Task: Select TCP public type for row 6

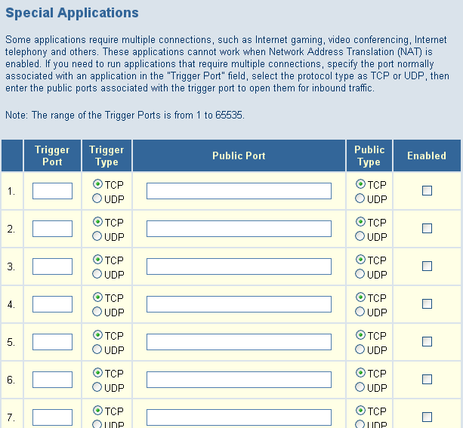Action: click(x=360, y=373)
